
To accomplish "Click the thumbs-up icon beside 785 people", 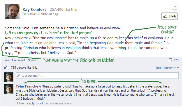I will (6, 67).
